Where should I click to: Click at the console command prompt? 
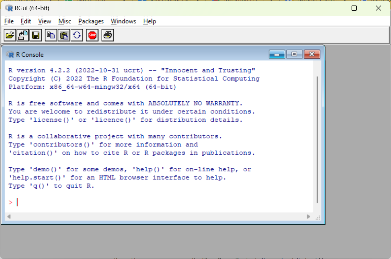pyautogui.click(x=17, y=202)
